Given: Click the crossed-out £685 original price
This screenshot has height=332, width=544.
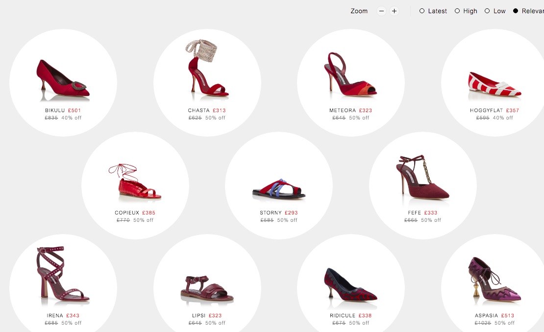Looking at the screenshot, I should click(51, 323).
